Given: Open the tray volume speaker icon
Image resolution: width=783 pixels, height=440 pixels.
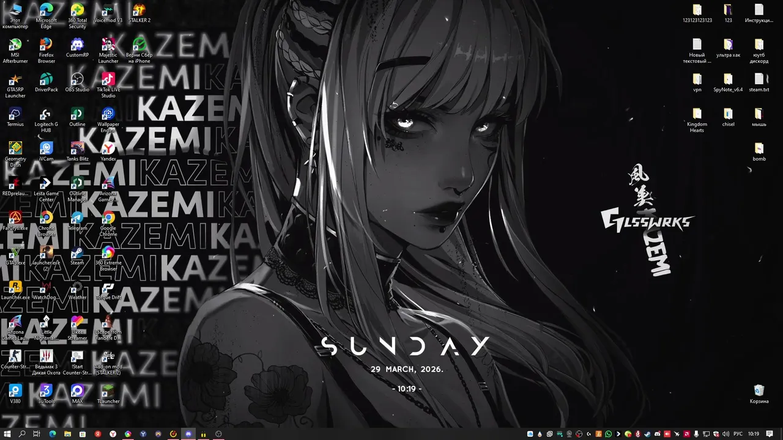Looking at the screenshot, I should tap(725, 434).
